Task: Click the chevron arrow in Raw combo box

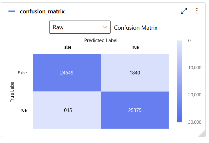Action: (105, 27)
